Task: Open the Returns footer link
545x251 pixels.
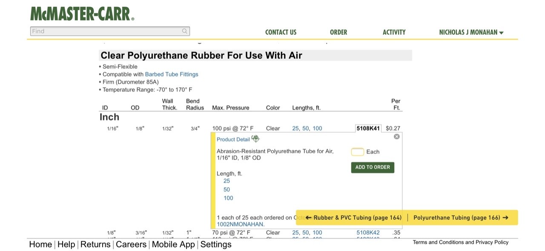Action: [95, 244]
